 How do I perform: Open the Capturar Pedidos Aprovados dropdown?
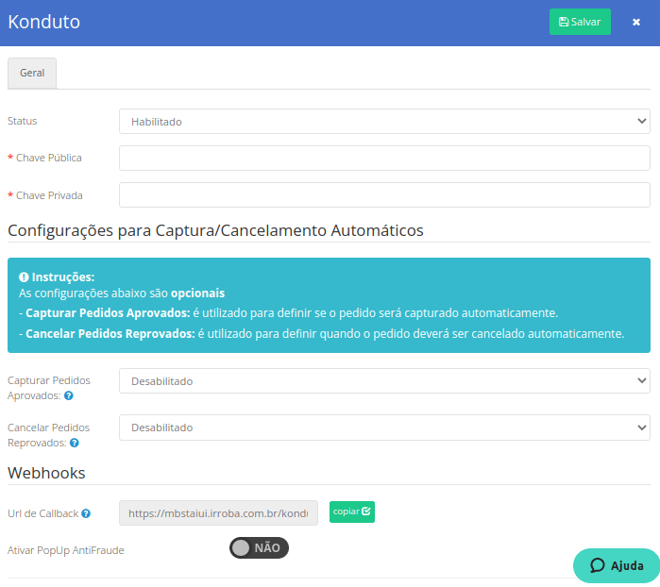(384, 381)
